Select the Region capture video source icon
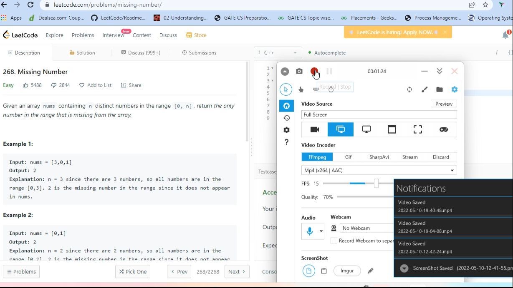Viewport: 513px width, 288px height. 417,129
